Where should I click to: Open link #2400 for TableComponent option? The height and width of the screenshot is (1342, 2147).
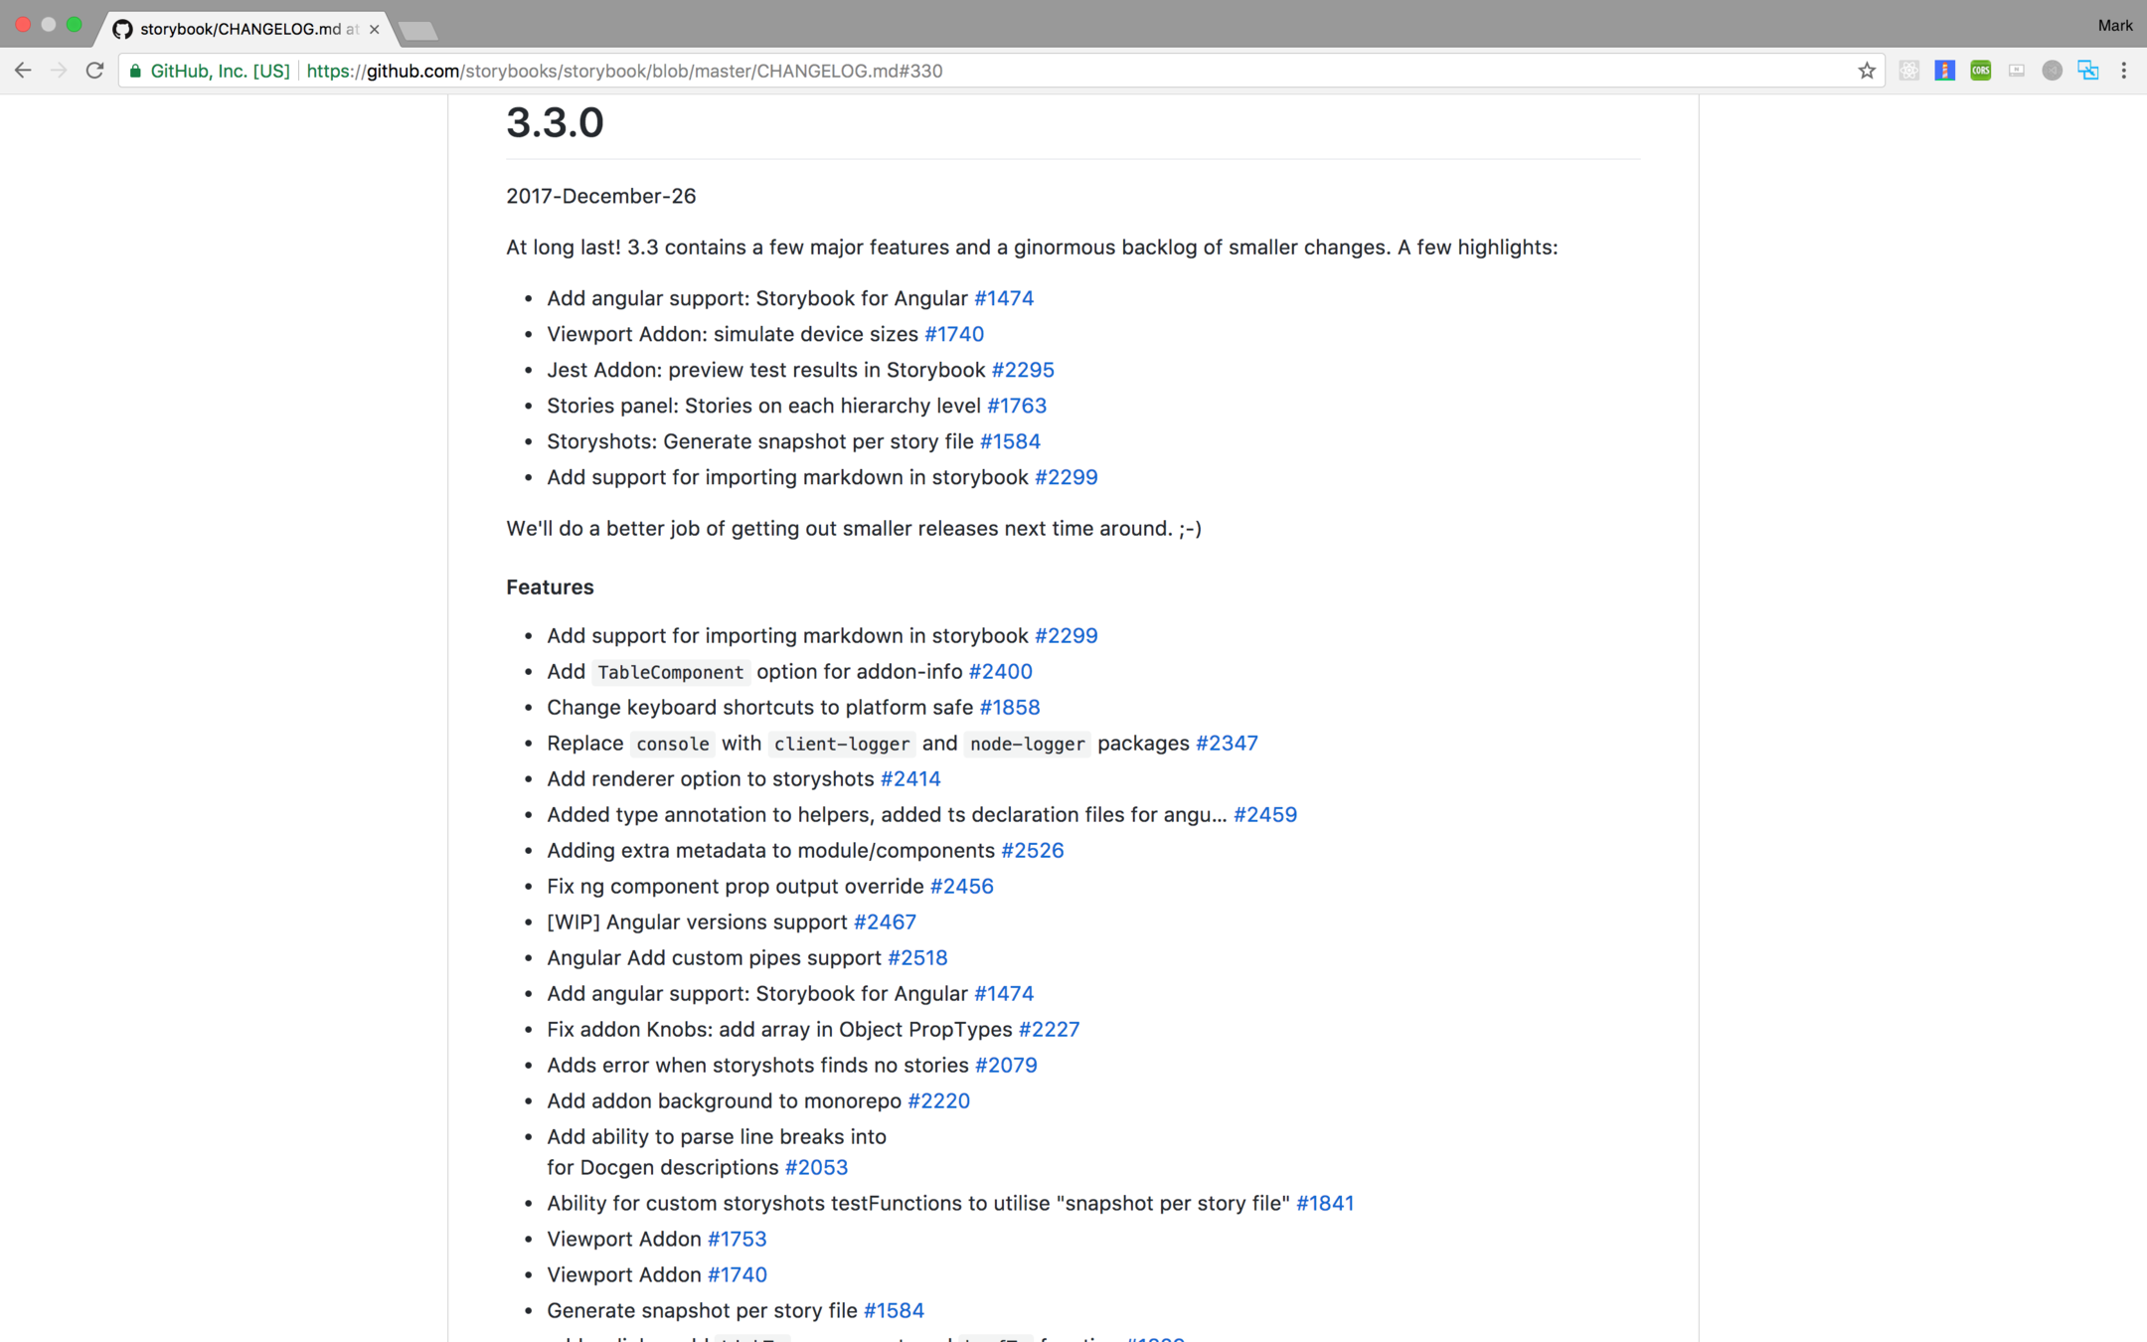[x=1000, y=672]
